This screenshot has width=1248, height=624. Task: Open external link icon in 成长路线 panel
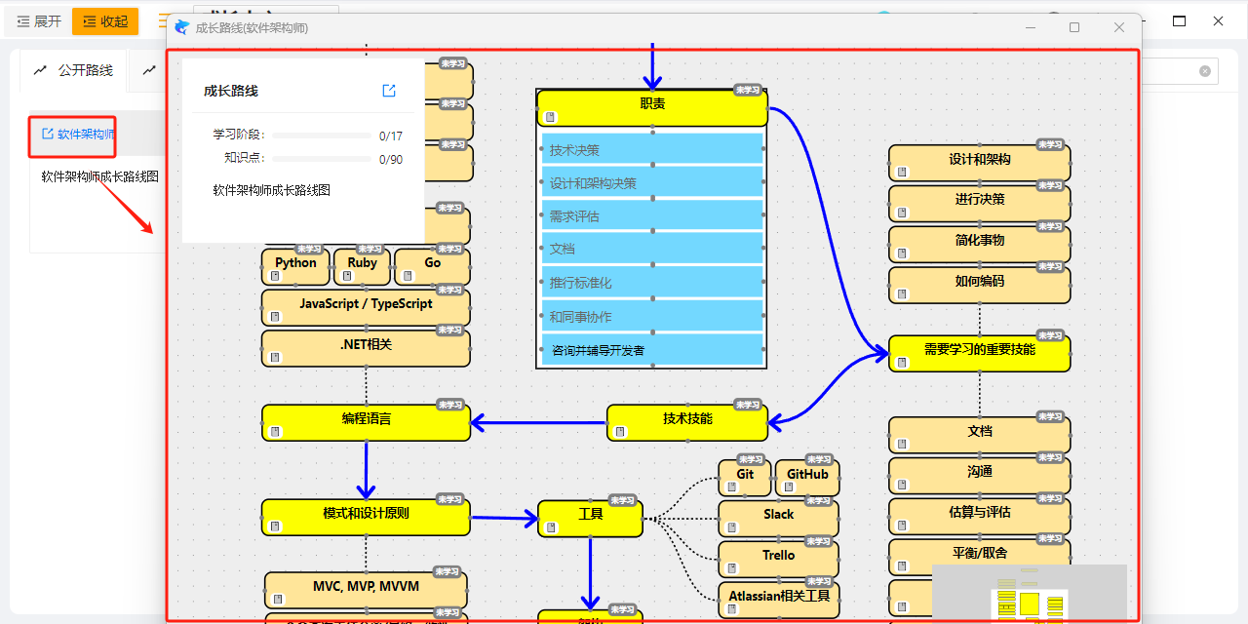pos(389,91)
